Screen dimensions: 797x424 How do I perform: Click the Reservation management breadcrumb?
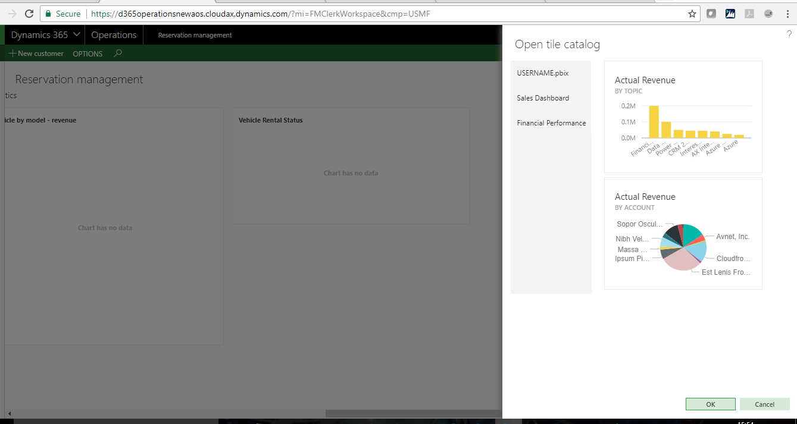click(195, 35)
